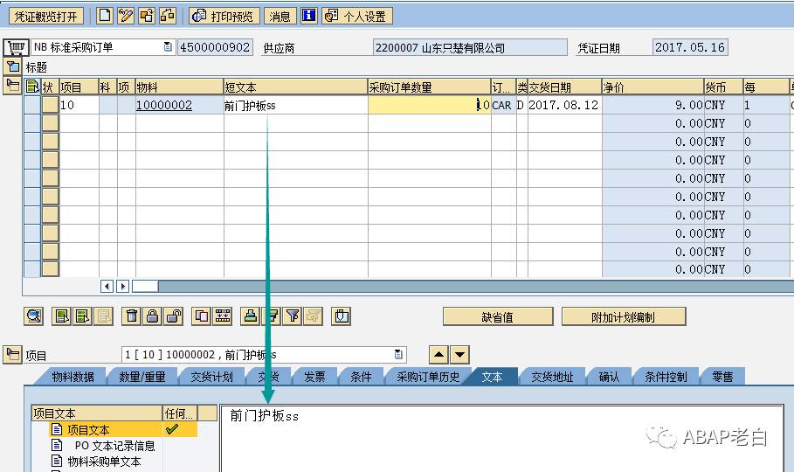This screenshot has width=794, height=472.
Task: Switch to the 交货地址 tab
Action: coord(552,377)
